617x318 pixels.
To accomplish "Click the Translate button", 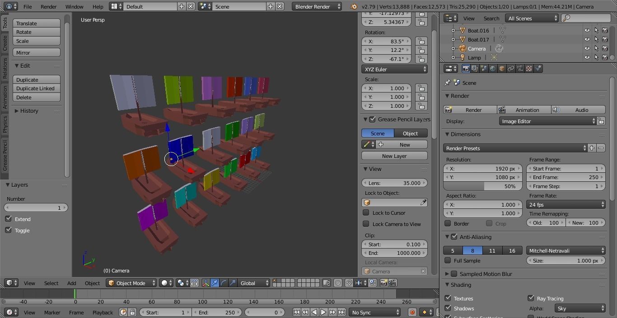I will pyautogui.click(x=37, y=23).
